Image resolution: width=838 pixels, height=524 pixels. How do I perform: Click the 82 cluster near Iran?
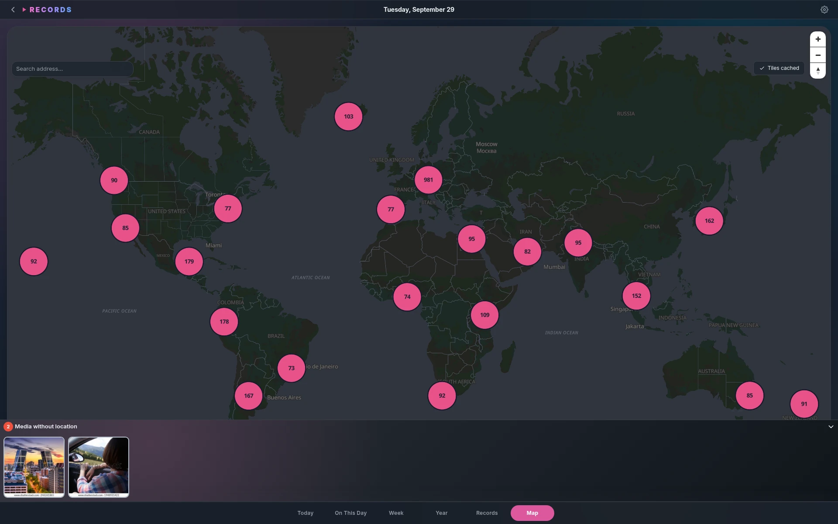tap(527, 252)
